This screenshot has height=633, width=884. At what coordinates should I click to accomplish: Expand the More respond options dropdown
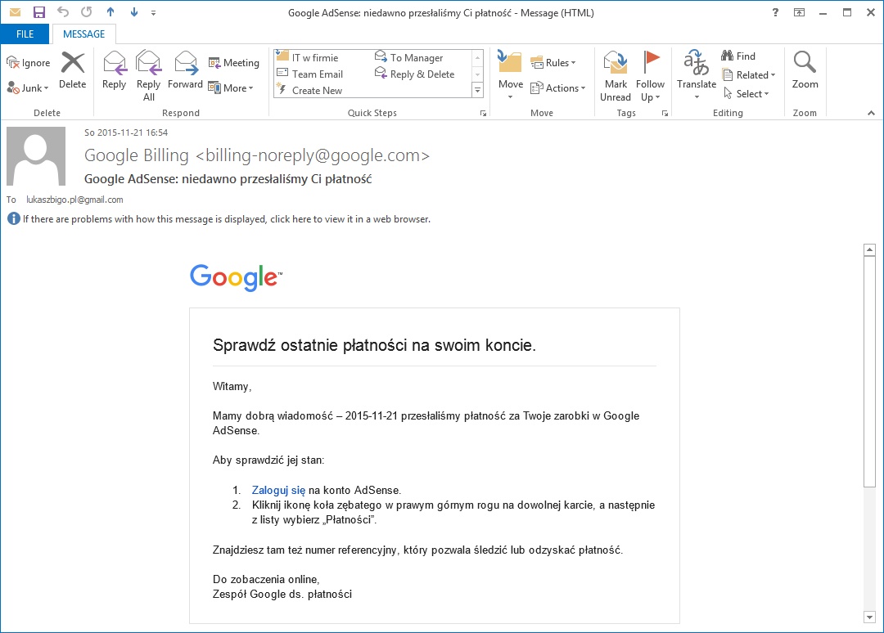click(231, 88)
